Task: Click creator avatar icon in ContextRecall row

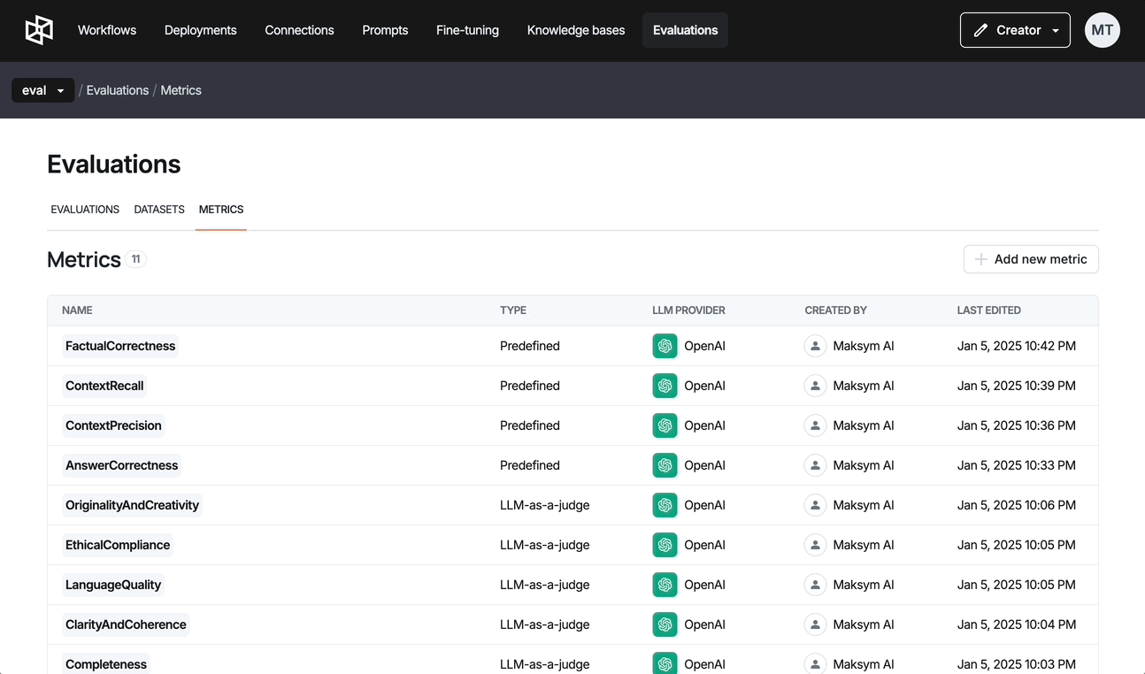Action: click(x=815, y=386)
